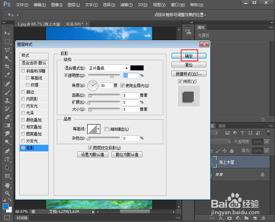
Task: Select the Brush tool
Action: [x=7, y=92]
